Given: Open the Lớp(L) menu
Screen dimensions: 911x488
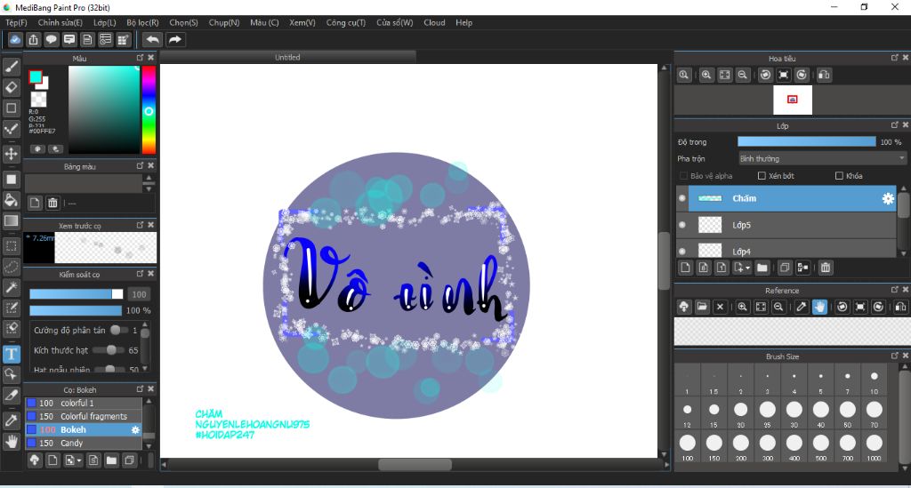Looking at the screenshot, I should coord(105,22).
